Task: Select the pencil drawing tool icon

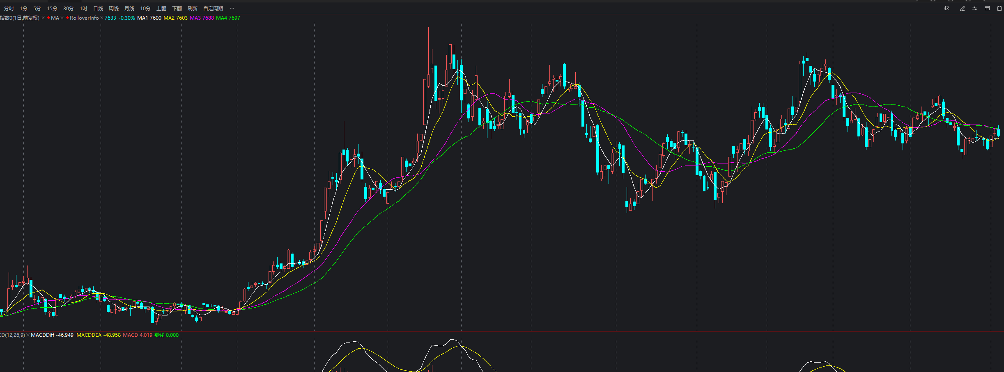Action: (x=962, y=8)
